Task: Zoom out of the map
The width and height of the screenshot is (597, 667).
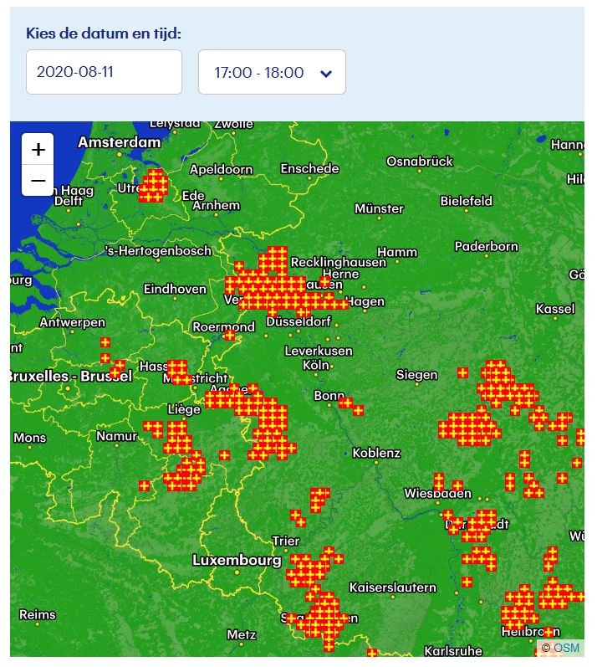Action: (38, 180)
